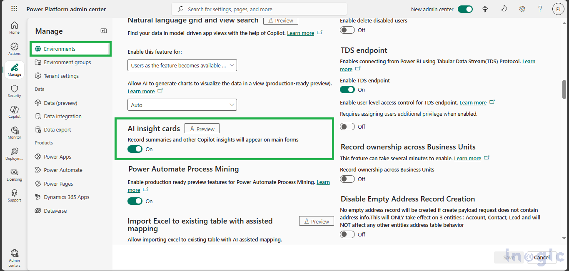Image resolution: width=569 pixels, height=271 pixels.
Task: Toggle Power Automate Process Mining switch
Action: tap(135, 201)
